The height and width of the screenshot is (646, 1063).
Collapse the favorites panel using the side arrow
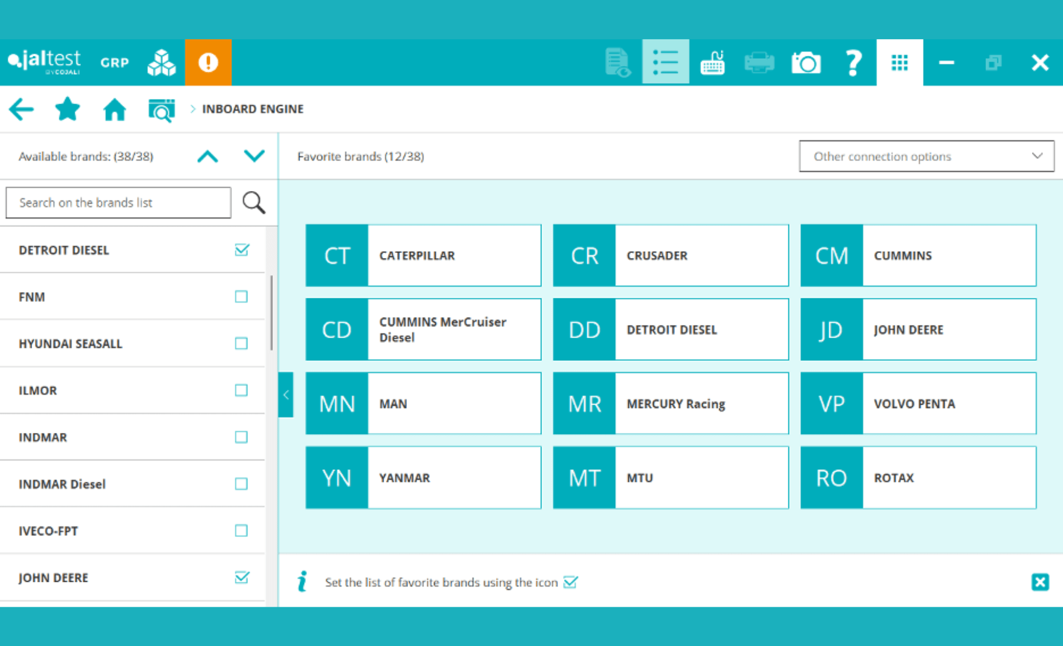point(286,395)
